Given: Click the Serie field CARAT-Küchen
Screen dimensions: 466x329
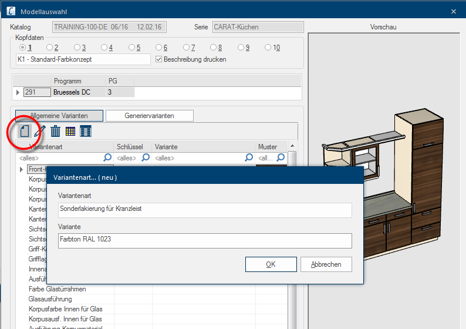Looking at the screenshot, I should (258, 27).
